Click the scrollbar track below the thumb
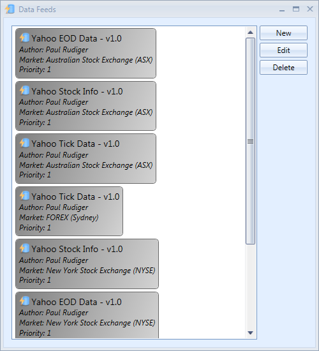Image resolution: width=319 pixels, height=351 pixels. point(250,287)
